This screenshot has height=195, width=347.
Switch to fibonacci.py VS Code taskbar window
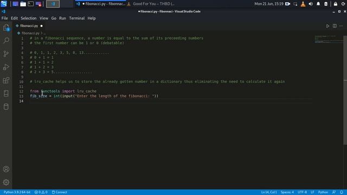click(101, 4)
